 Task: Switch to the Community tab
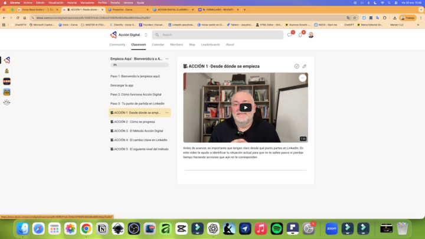tap(117, 44)
